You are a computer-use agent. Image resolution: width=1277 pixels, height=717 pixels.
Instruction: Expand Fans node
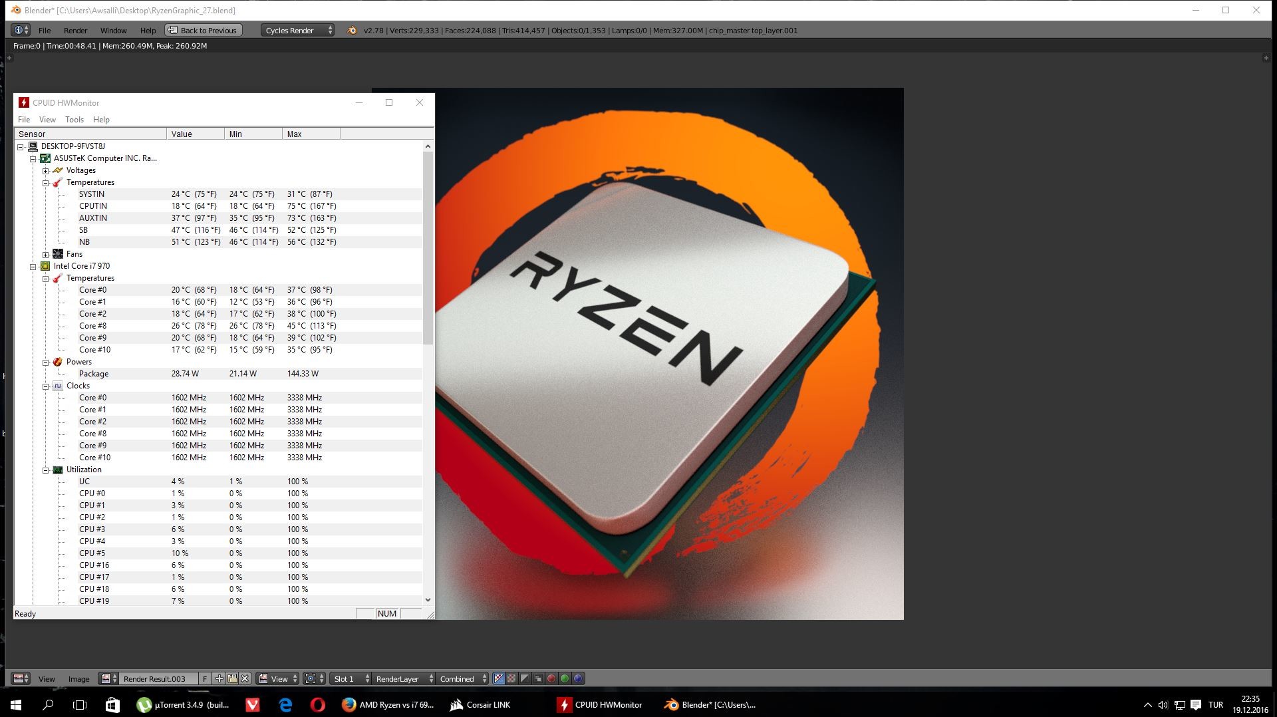[45, 255]
